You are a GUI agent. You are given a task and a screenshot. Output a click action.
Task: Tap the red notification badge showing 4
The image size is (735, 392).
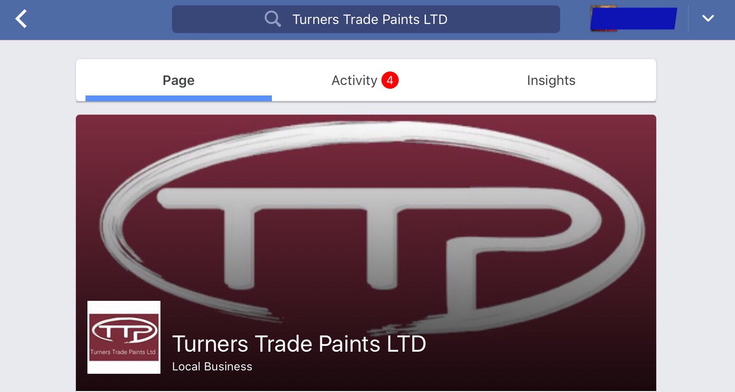pos(390,80)
